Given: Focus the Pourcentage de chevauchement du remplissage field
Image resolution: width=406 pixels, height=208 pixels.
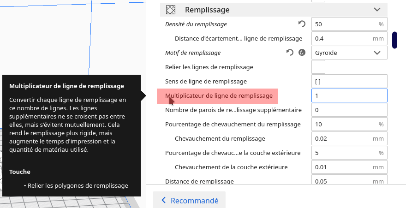Looking at the screenshot, I should pyautogui.click(x=344, y=124).
